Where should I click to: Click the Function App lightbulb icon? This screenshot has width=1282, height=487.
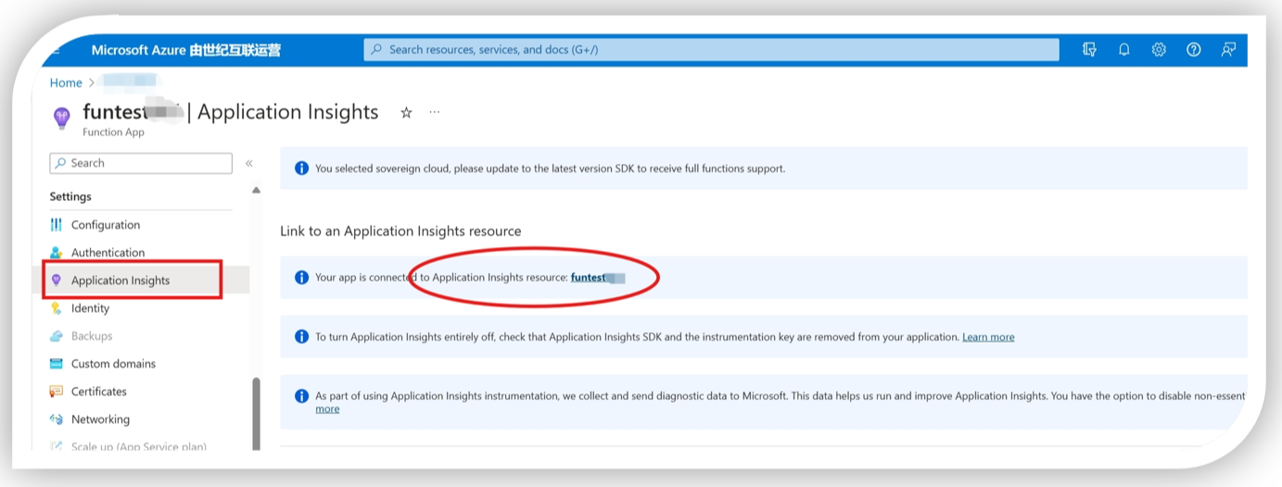[x=62, y=118]
